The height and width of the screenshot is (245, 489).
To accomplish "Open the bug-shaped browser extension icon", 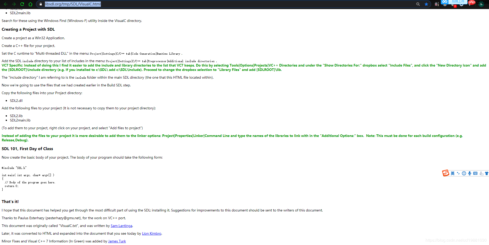I will 436,4.
